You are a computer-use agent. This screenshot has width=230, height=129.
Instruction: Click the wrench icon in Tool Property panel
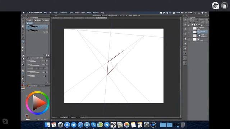(x=48, y=83)
